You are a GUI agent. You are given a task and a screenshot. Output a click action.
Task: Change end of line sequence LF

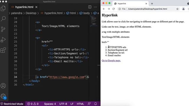(72, 104)
